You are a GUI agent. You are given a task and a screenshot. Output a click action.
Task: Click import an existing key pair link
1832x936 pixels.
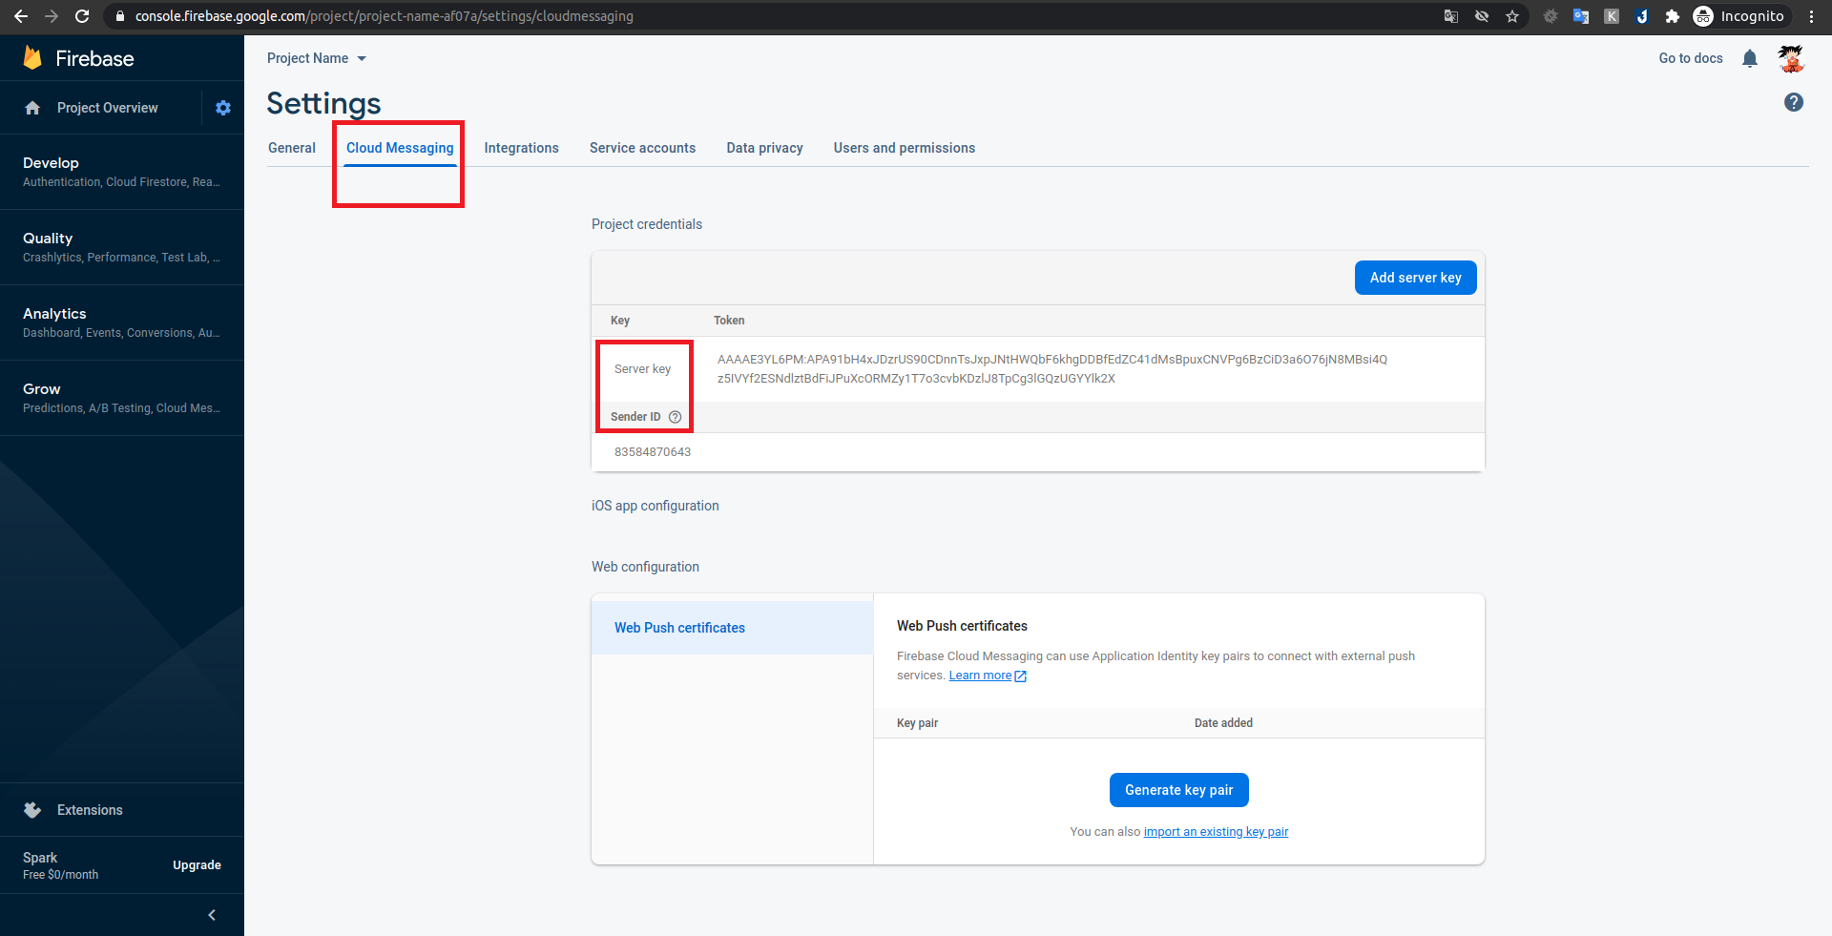coord(1216,832)
